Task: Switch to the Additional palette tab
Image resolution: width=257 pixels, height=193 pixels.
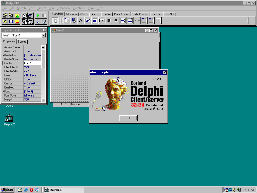Action: [x=71, y=14]
